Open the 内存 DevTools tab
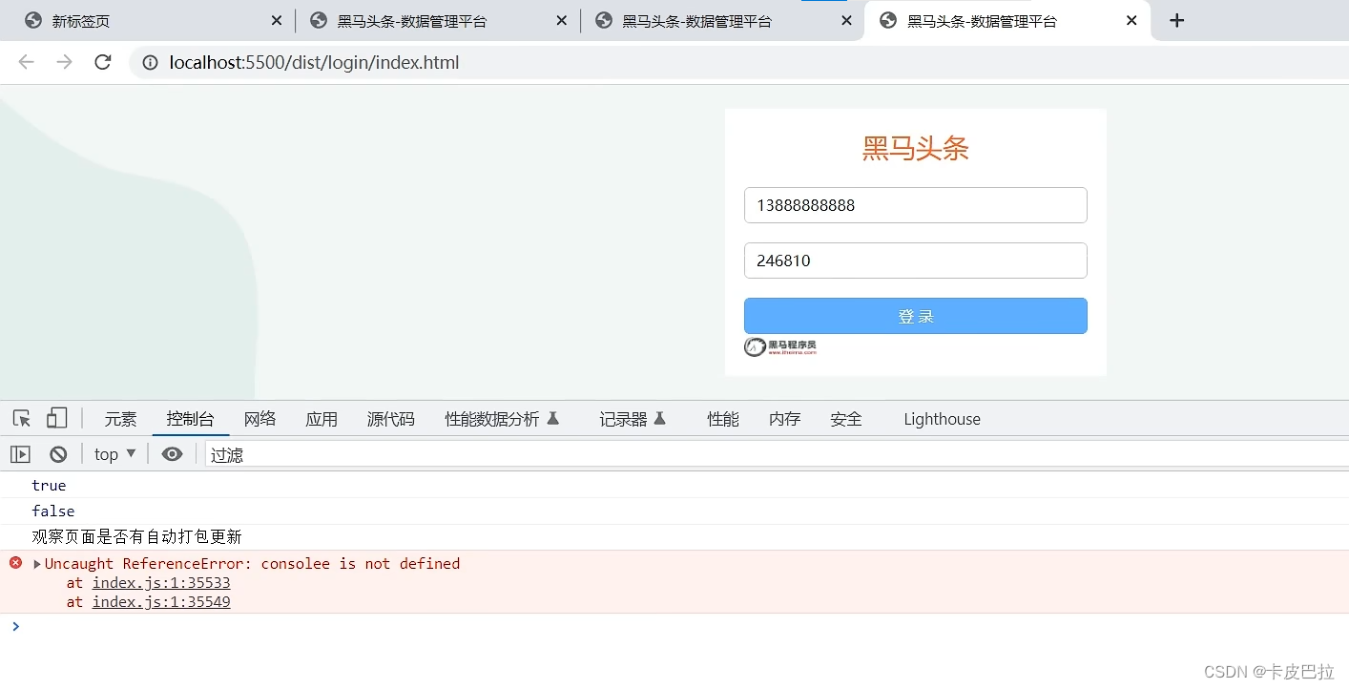This screenshot has height=689, width=1349. [785, 419]
